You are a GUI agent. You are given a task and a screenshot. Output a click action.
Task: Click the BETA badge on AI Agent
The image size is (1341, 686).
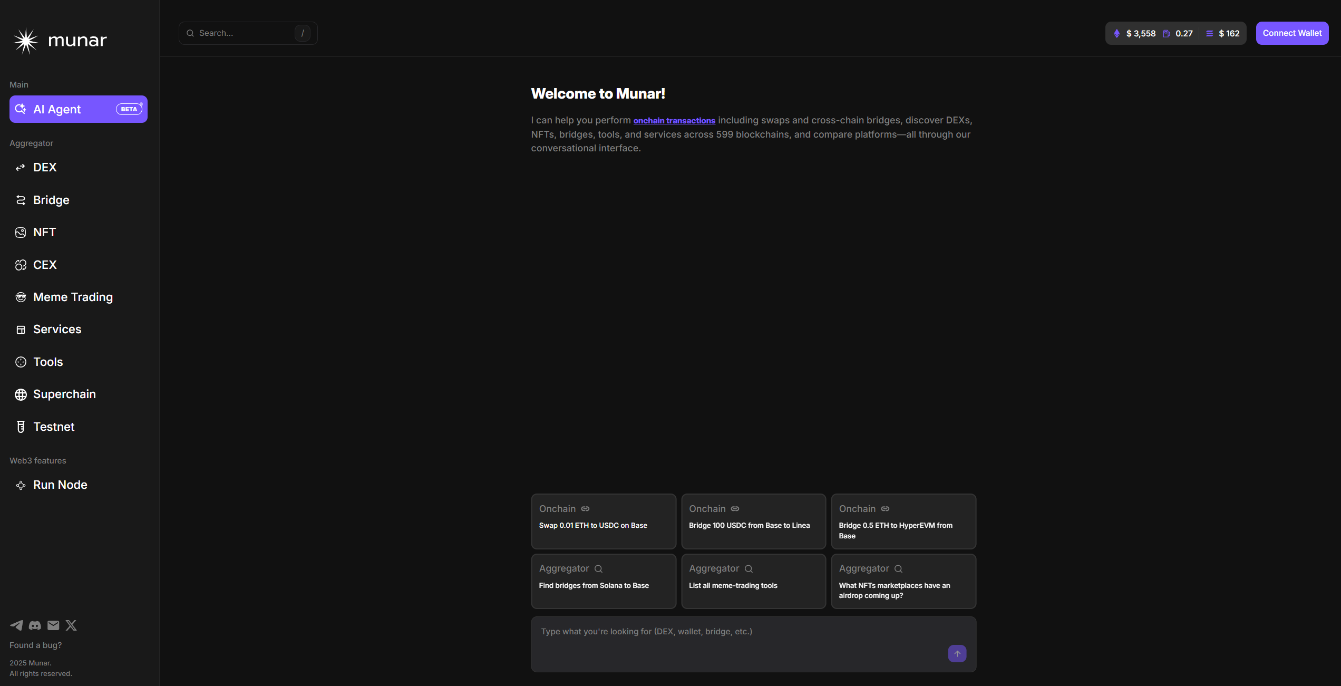129,109
